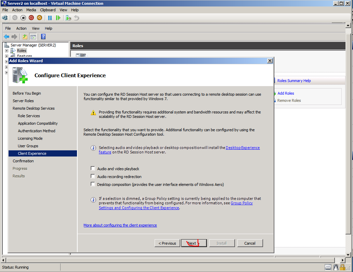Click Server Manager forward arrow icon
The width and height of the screenshot is (353, 272).
tap(14, 37)
